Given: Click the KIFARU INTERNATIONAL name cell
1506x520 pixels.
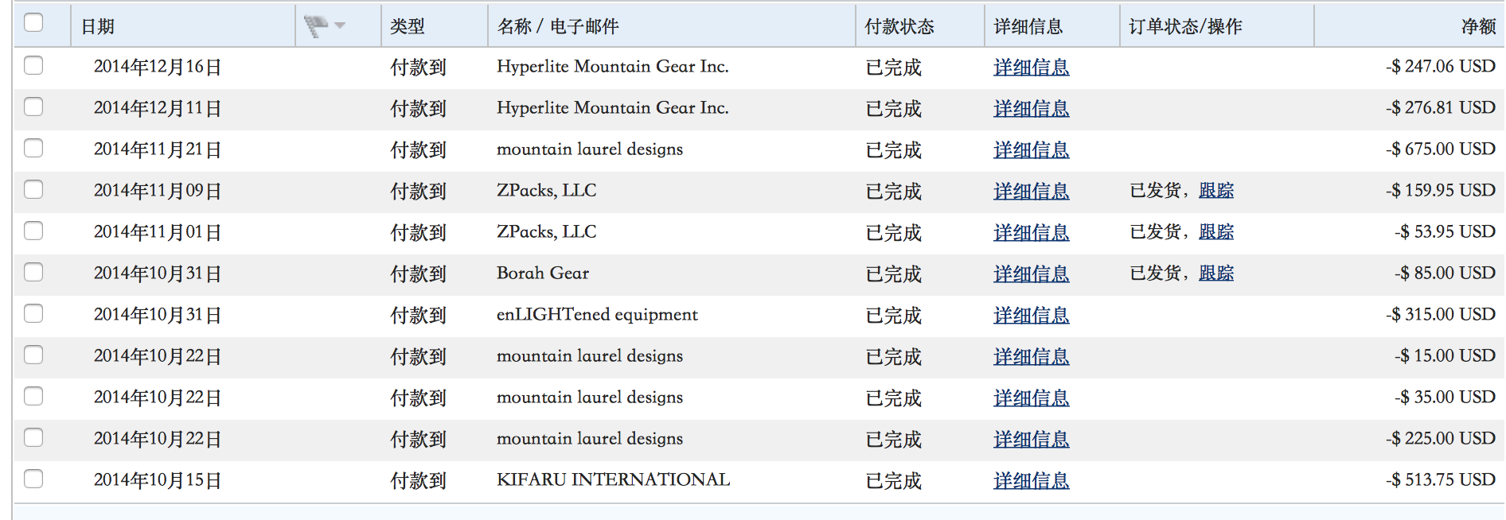Looking at the screenshot, I should (613, 479).
